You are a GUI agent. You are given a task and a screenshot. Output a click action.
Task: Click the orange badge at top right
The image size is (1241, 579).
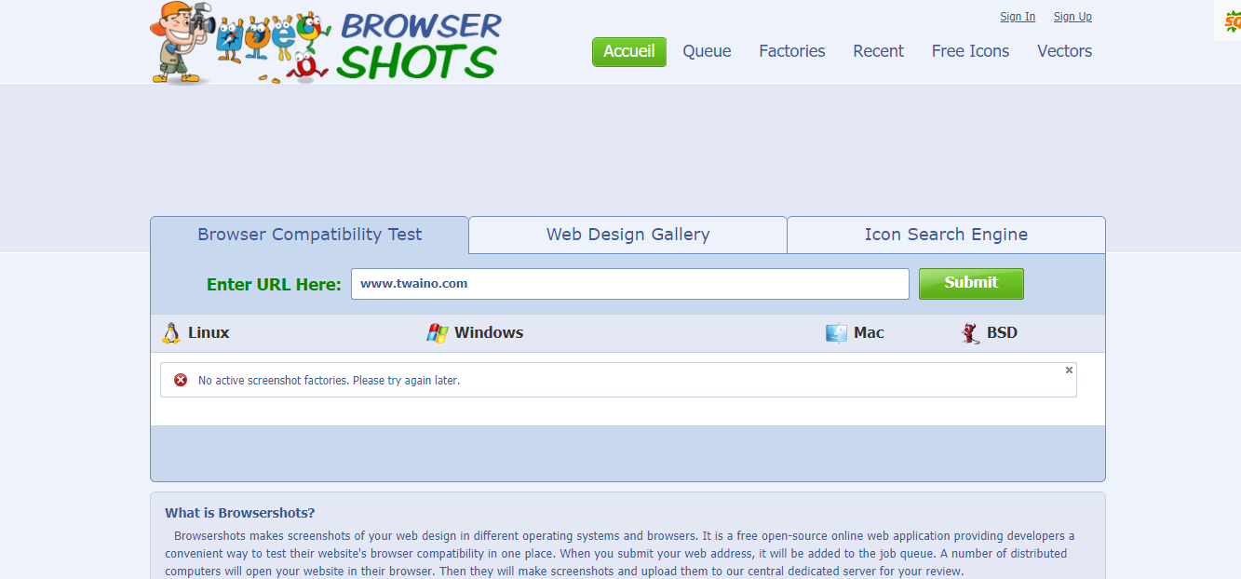pos(1231,20)
